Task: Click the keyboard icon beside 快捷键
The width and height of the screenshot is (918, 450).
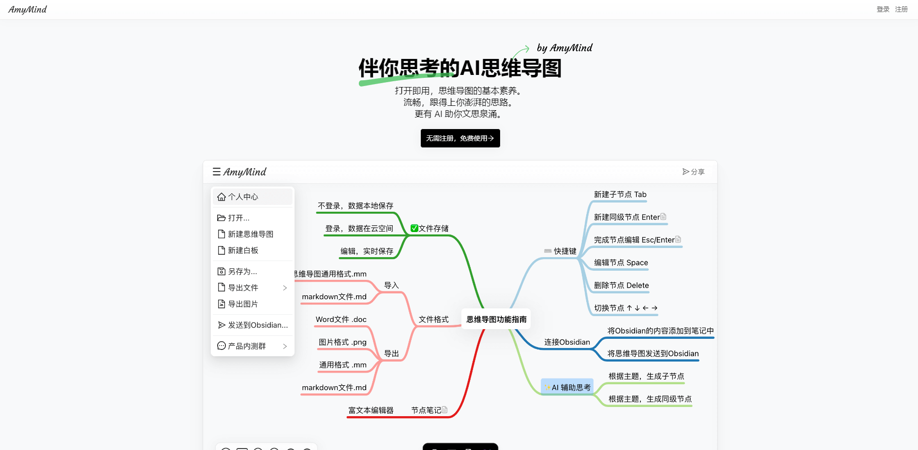Action: tap(548, 251)
